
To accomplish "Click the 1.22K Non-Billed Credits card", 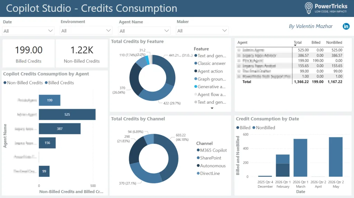I will 82,54.
